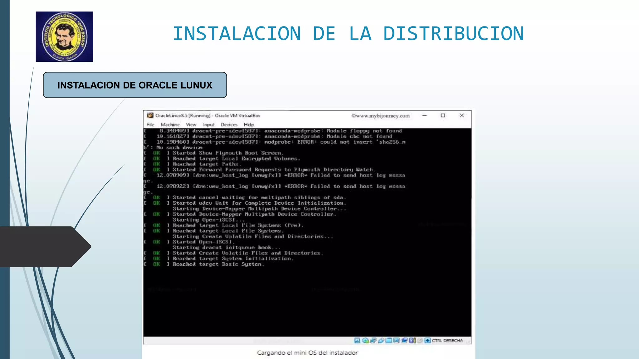Screen dimensions: 639x359
Task: Click the recording status icon
Action: point(405,340)
